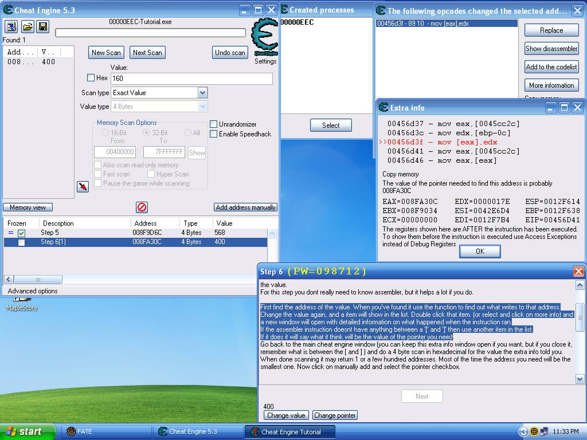Viewport: 587px width, 440px height.
Task: Click the Change pointer button
Action: point(335,415)
